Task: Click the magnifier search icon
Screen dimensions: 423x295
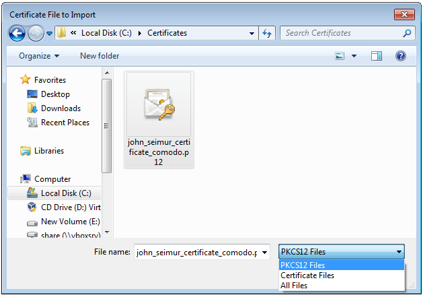Action: click(x=407, y=33)
